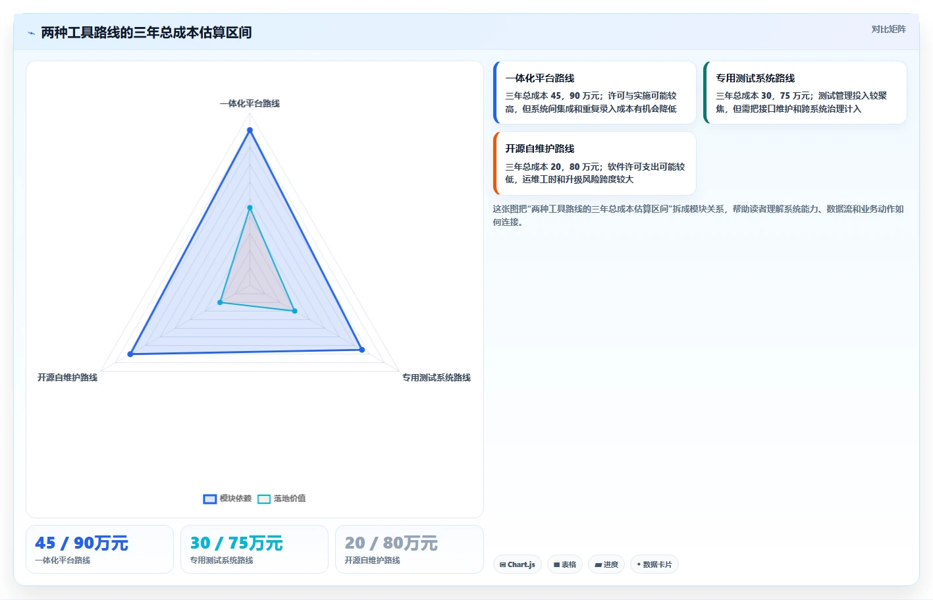Click the 一体化平台路线 label under 45 / 90万元
Viewport: 933px width, 600px height.
(63, 560)
